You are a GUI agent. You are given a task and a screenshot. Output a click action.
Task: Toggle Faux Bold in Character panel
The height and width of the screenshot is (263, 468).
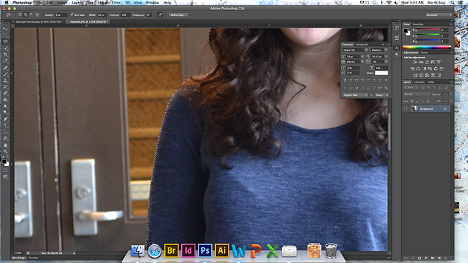pos(345,80)
